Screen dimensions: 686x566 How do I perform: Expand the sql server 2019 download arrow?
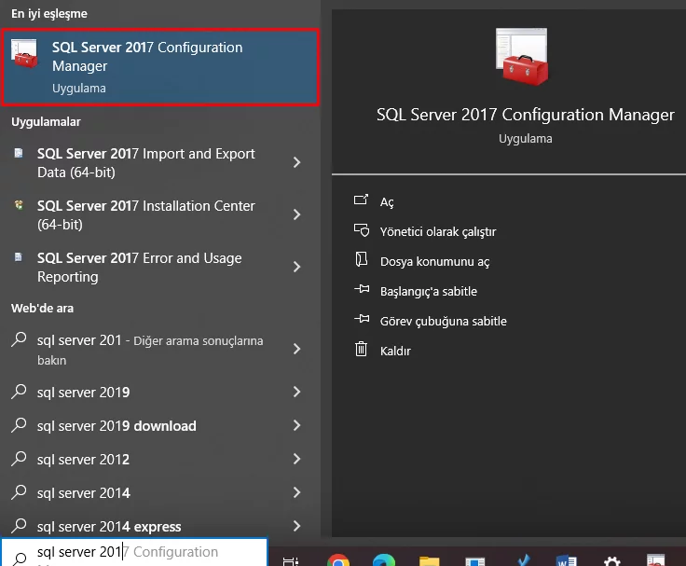(297, 425)
